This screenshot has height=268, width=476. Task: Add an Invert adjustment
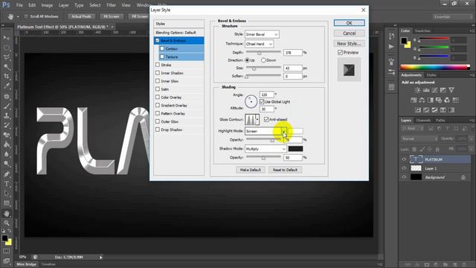tap(418, 109)
